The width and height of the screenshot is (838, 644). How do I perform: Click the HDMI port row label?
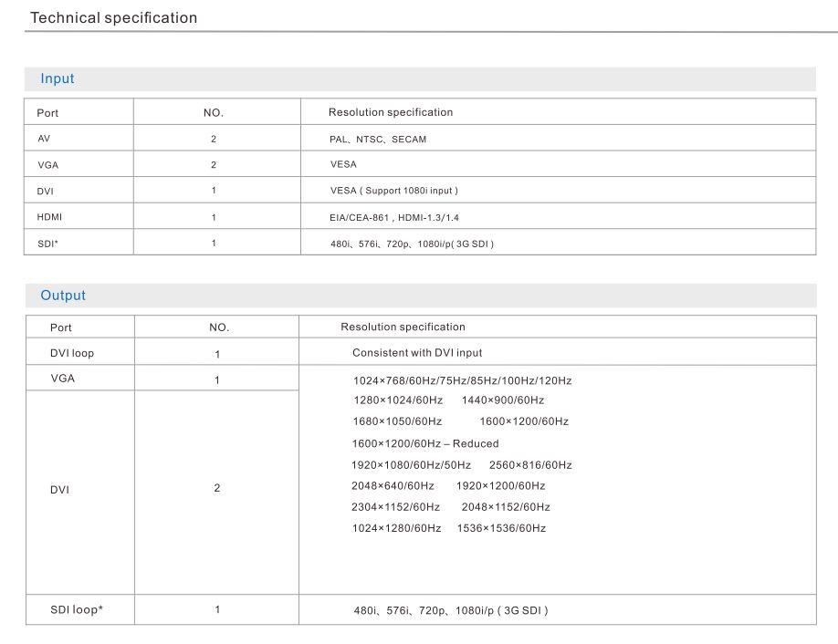tap(49, 217)
